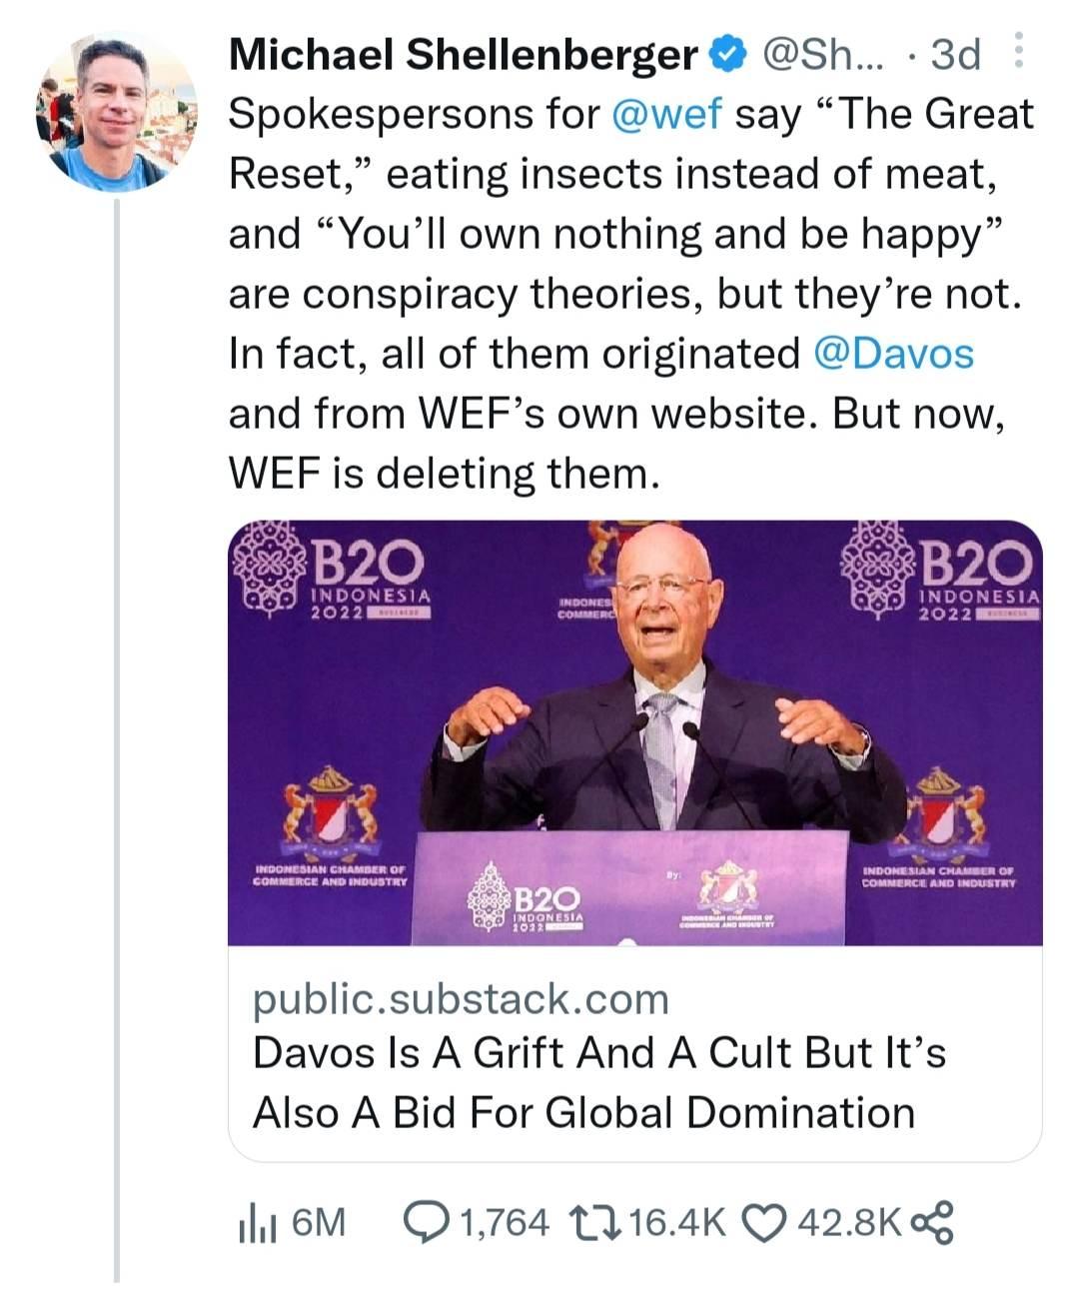Open the @Davos mention link
The height and width of the screenshot is (1294, 1079).
[x=894, y=353]
